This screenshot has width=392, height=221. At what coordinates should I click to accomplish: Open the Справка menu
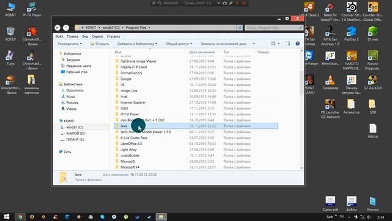pyautogui.click(x=113, y=36)
